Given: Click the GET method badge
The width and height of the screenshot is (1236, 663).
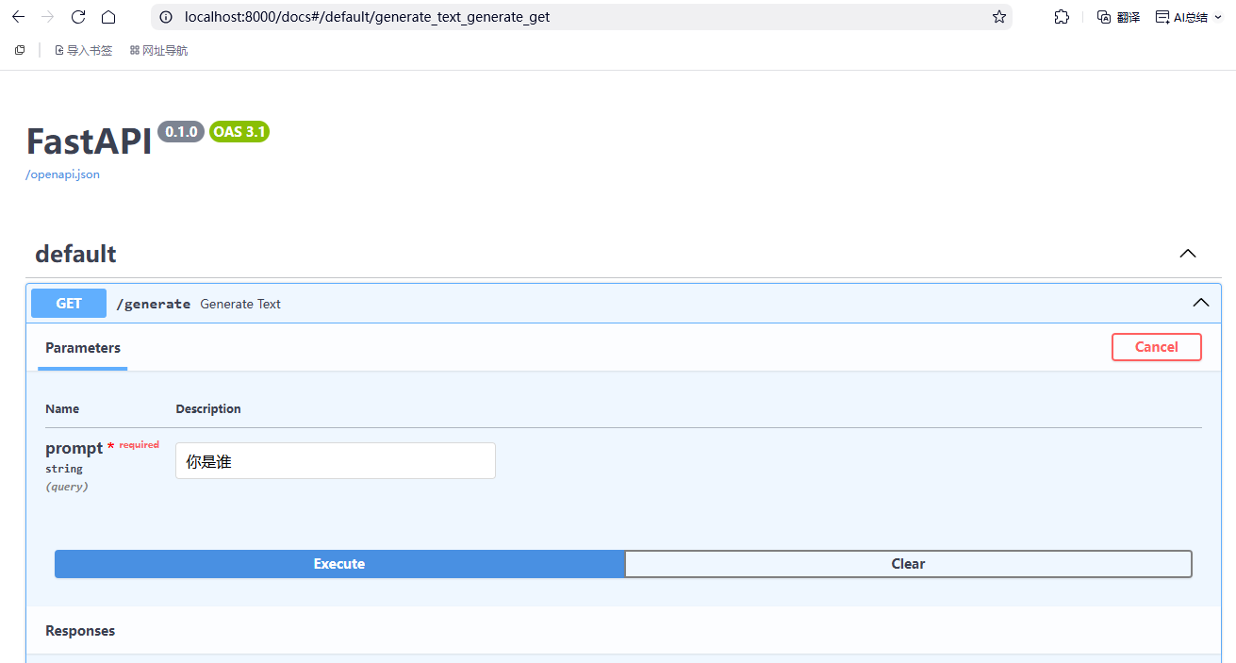Looking at the screenshot, I should click(x=69, y=304).
